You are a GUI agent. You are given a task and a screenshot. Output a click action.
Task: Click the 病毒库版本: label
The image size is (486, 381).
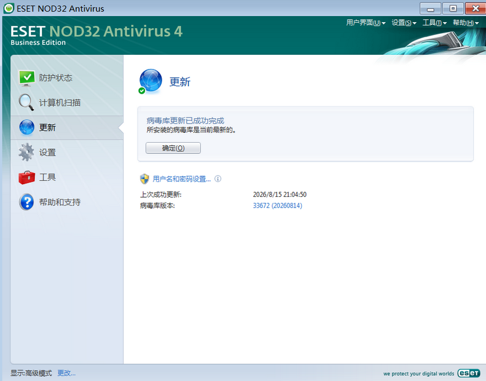(x=157, y=206)
